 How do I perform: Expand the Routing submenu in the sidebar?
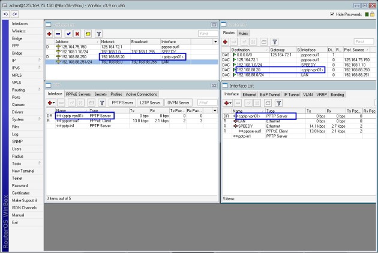[x=25, y=90]
